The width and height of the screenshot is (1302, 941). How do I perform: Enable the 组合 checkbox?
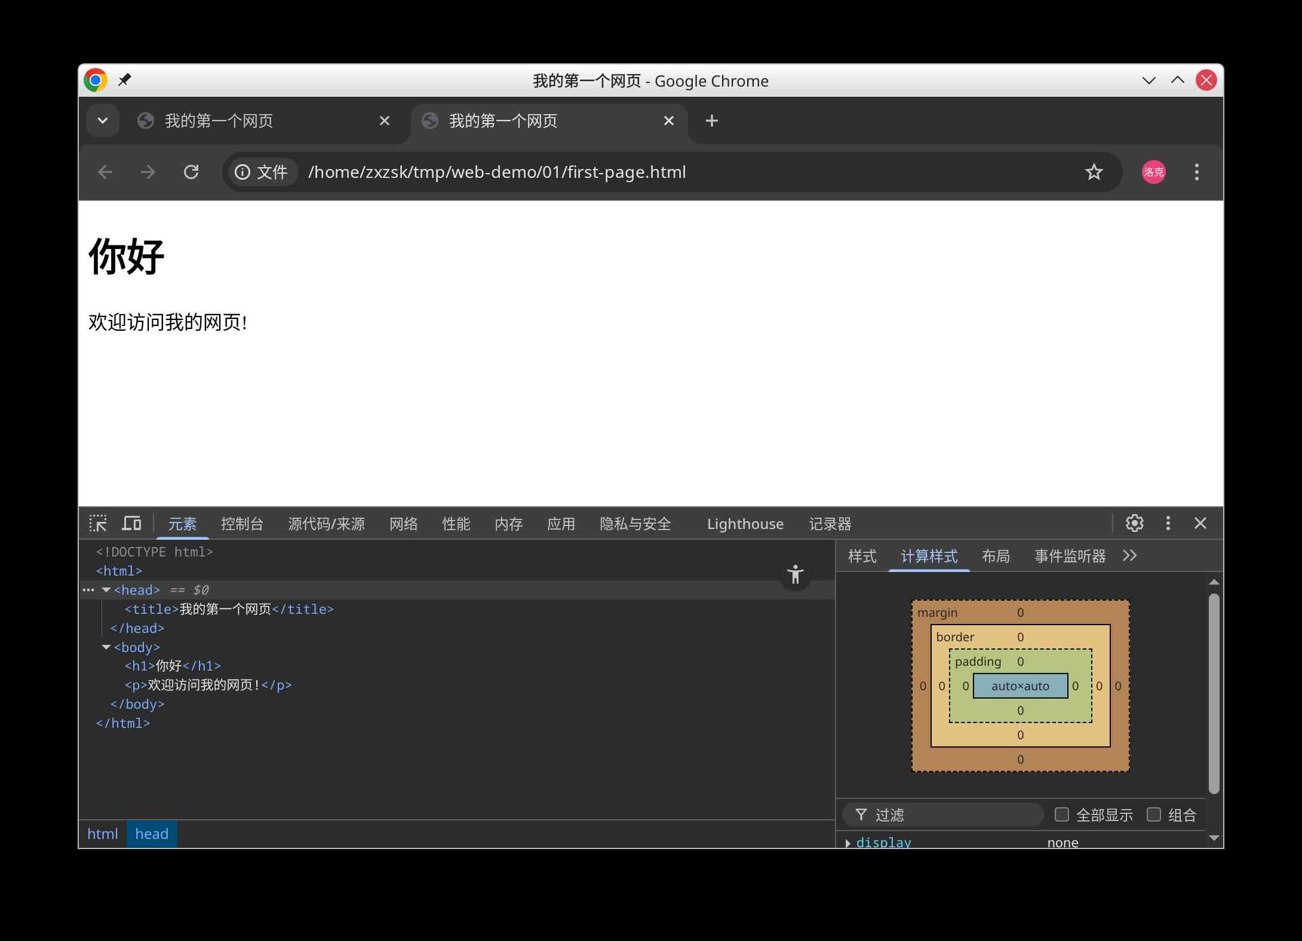(x=1153, y=814)
